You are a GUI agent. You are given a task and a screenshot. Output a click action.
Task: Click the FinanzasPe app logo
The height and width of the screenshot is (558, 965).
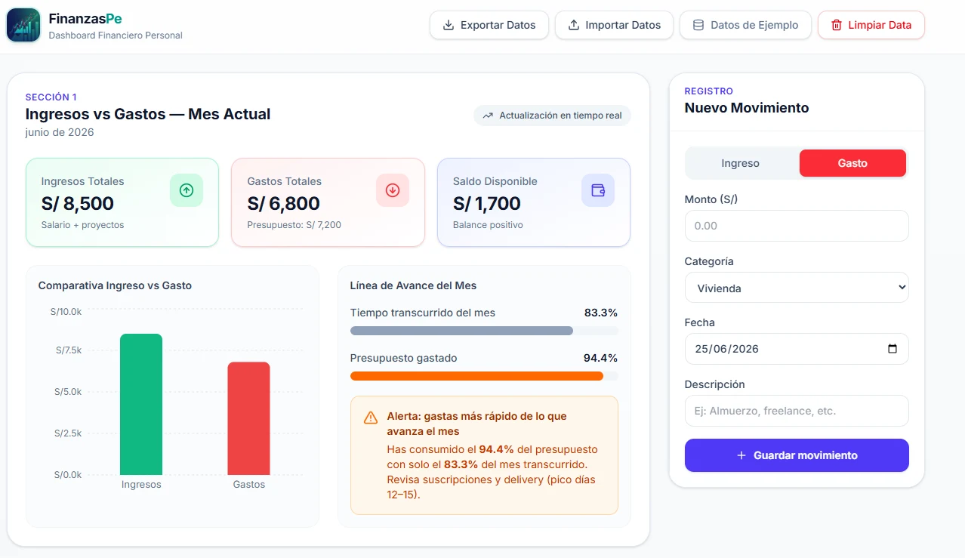(23, 25)
